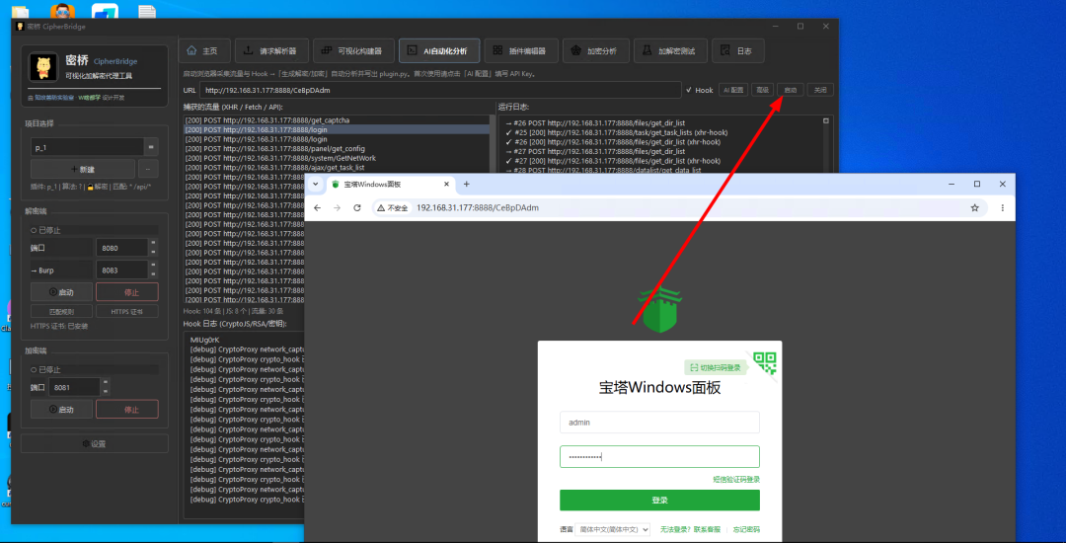1066x543 pixels.
Task: Close the 宝塔Windows面板 browser tab
Action: tap(447, 185)
